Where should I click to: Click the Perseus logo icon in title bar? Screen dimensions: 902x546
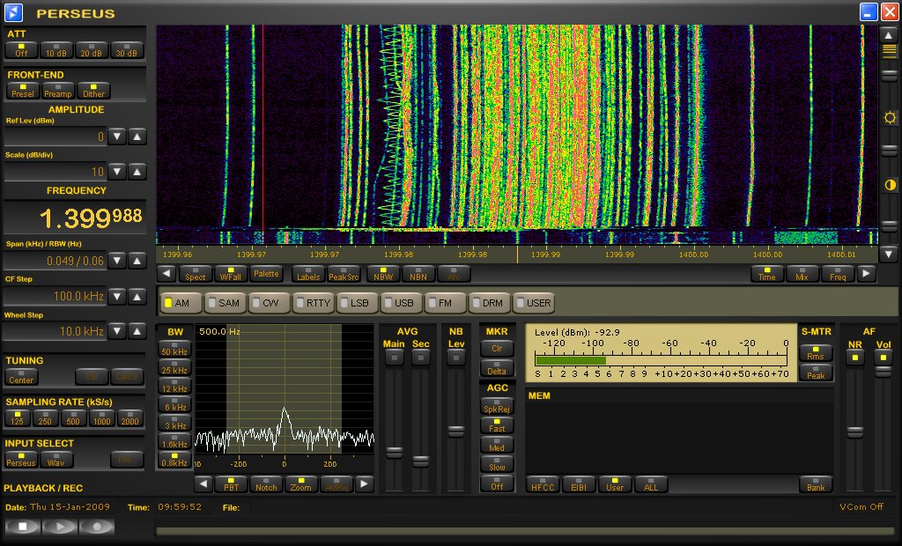point(13,12)
